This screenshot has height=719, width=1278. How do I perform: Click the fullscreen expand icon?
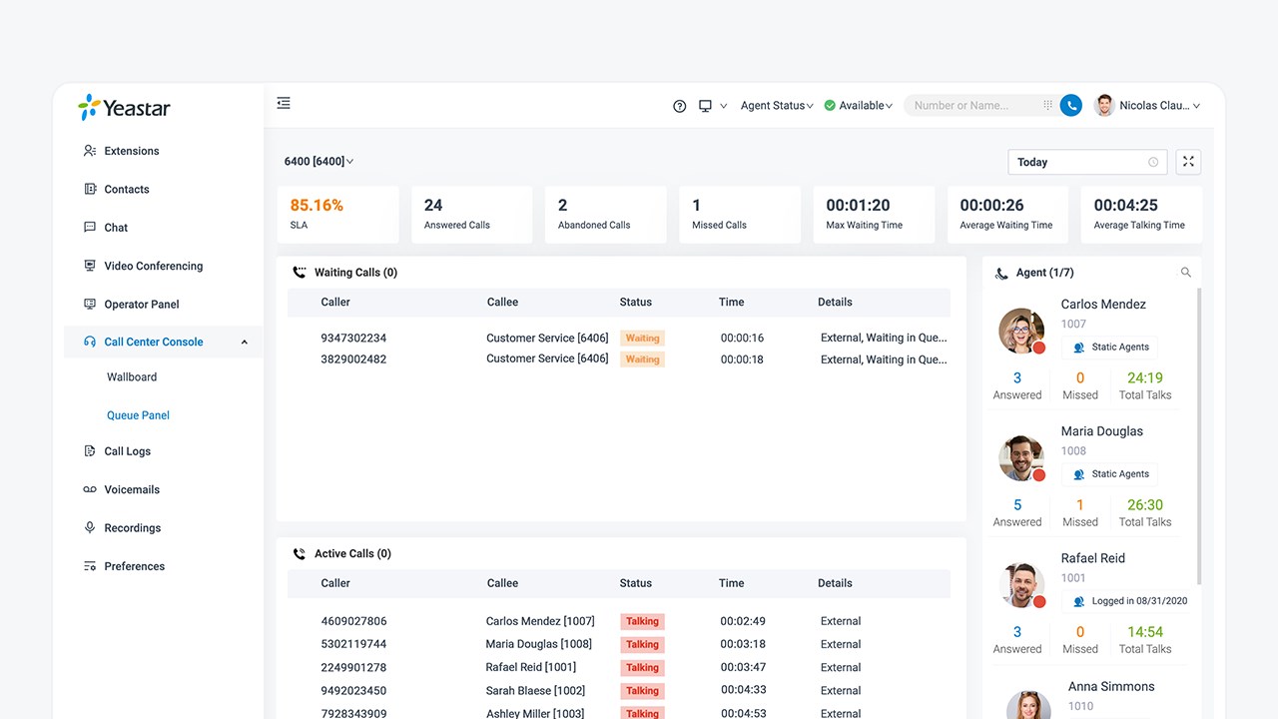point(1188,162)
